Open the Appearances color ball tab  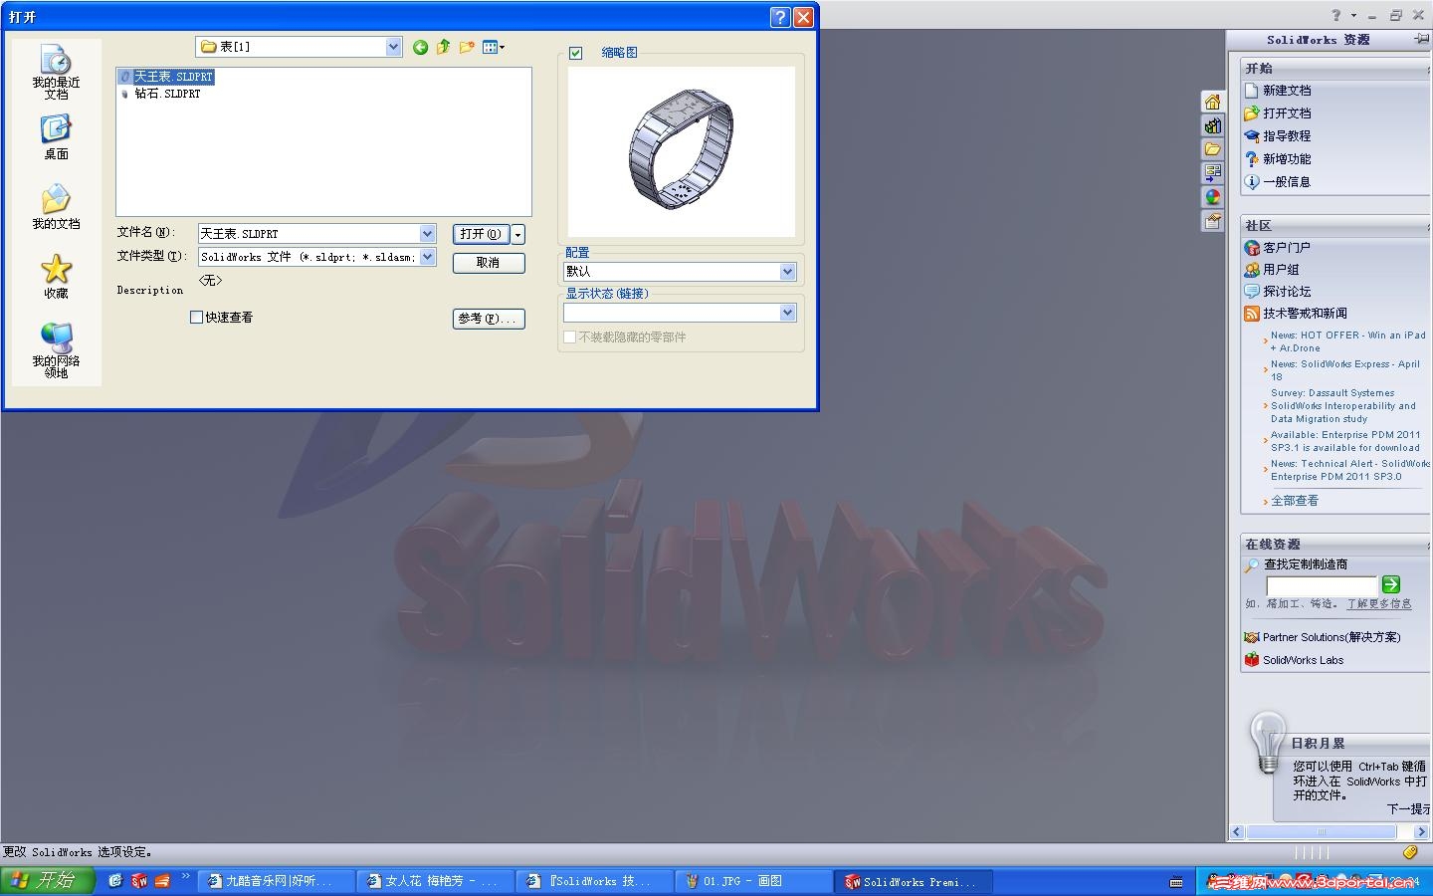tap(1212, 197)
